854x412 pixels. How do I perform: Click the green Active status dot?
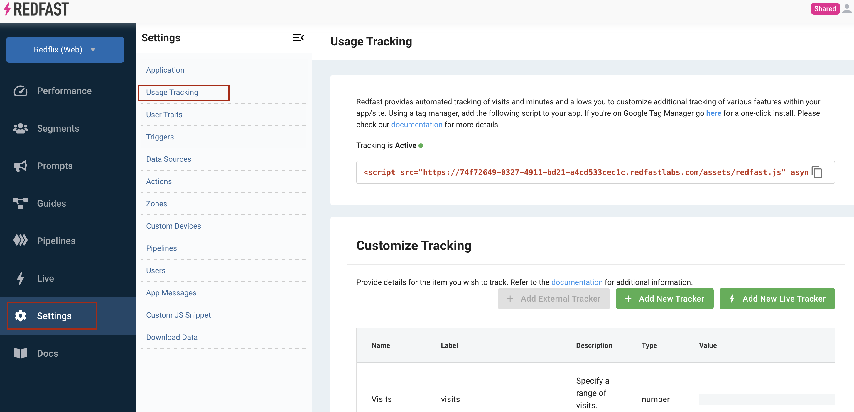[x=421, y=146]
